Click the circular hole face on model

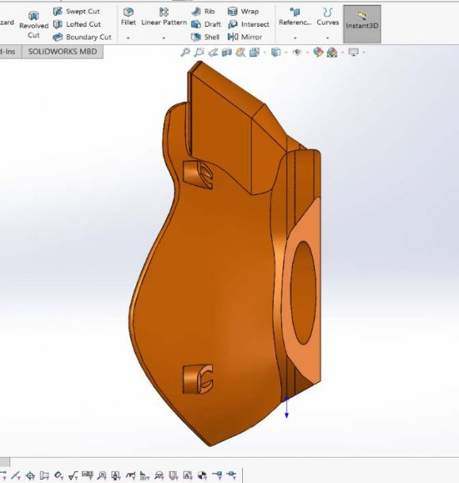(x=303, y=293)
